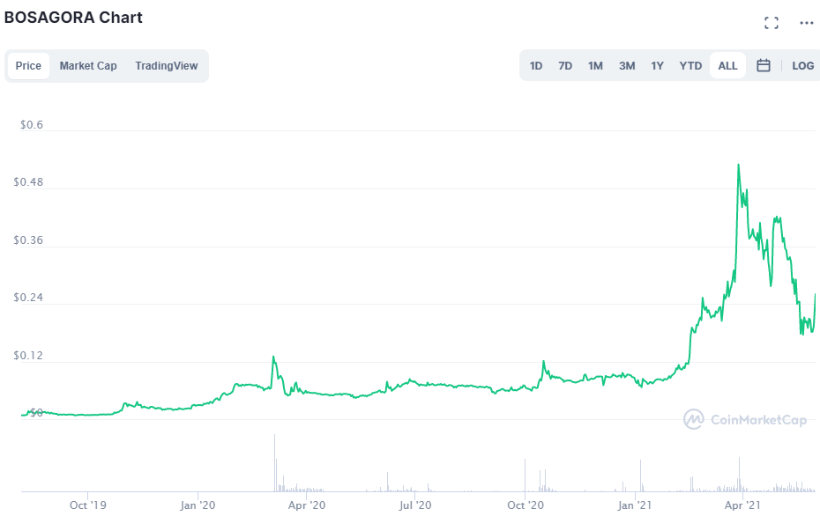The image size is (820, 516).
Task: Select the 1D time range
Action: coord(535,66)
